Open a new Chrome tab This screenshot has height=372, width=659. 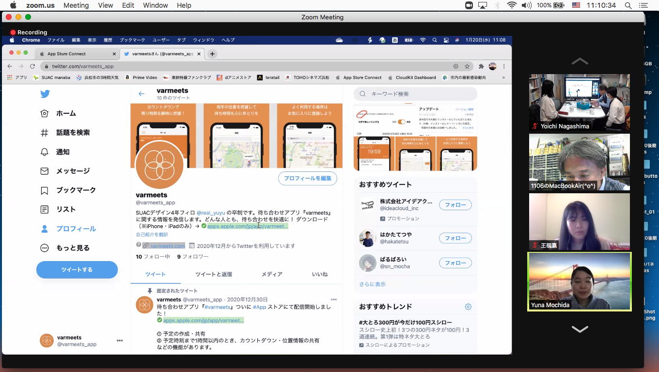tap(212, 54)
